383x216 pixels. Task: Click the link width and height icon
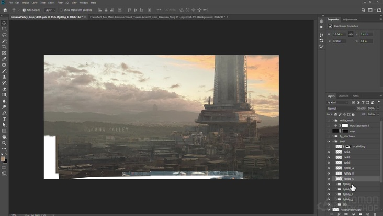[x=351, y=34]
